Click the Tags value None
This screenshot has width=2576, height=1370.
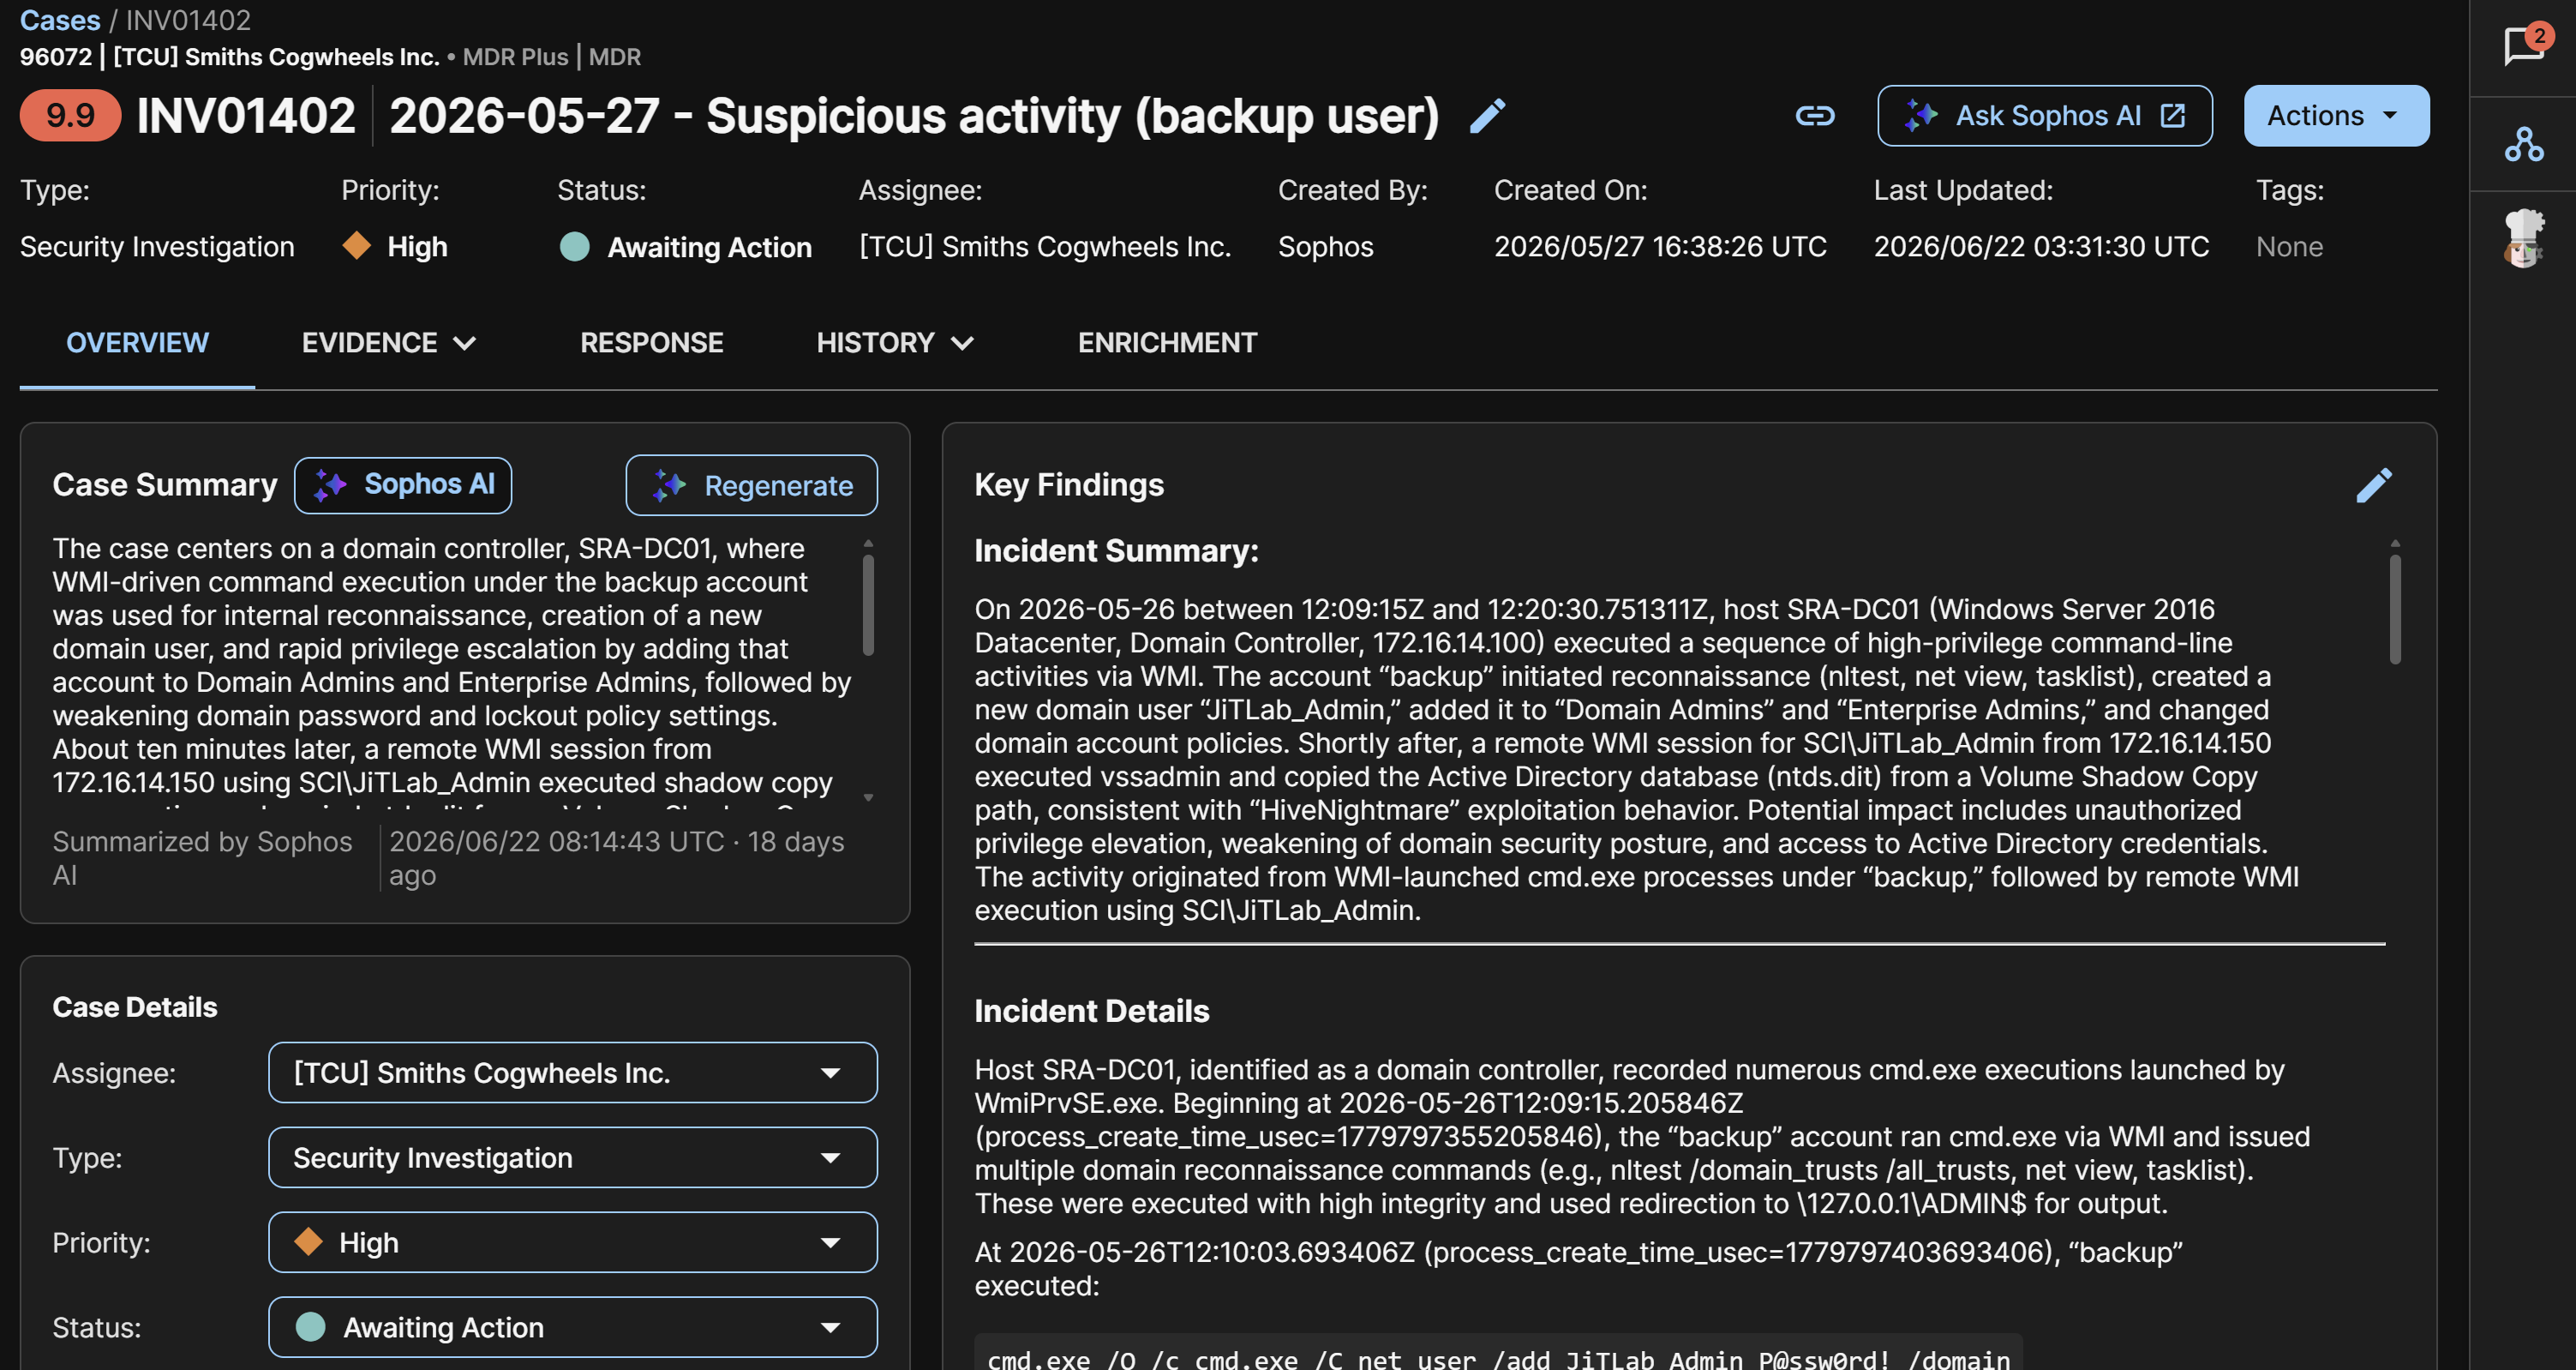coord(2289,246)
